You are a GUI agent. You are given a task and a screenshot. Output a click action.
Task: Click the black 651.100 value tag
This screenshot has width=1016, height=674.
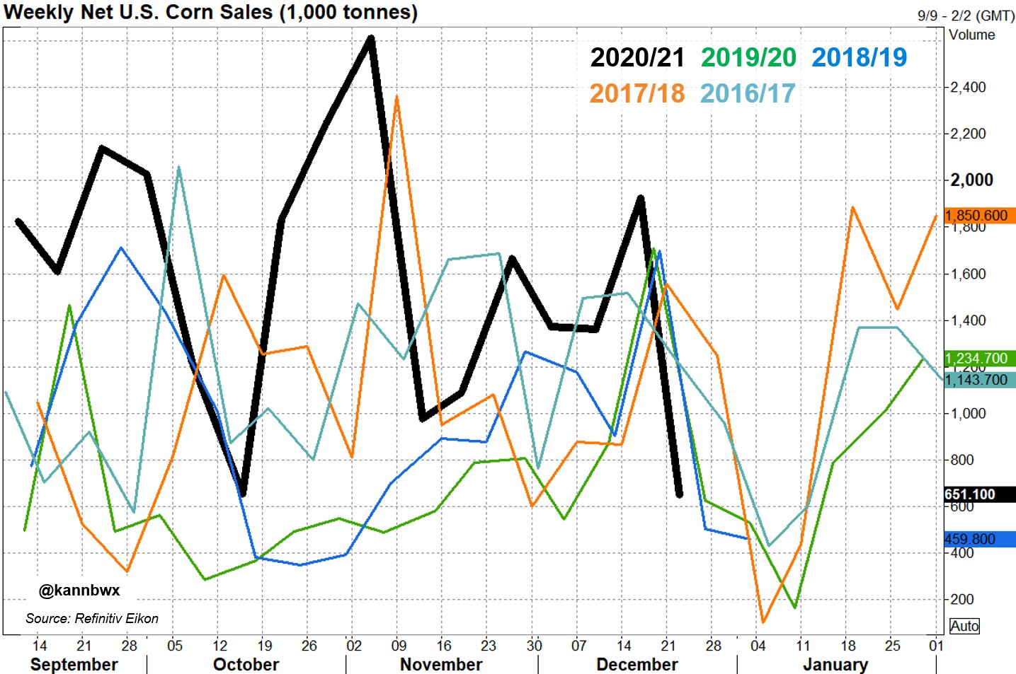click(x=980, y=494)
